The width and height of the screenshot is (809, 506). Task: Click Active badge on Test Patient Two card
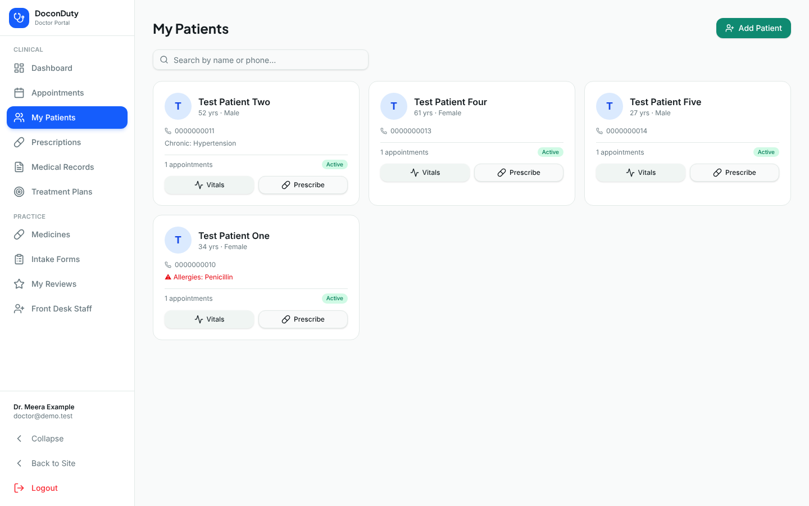[335, 165]
